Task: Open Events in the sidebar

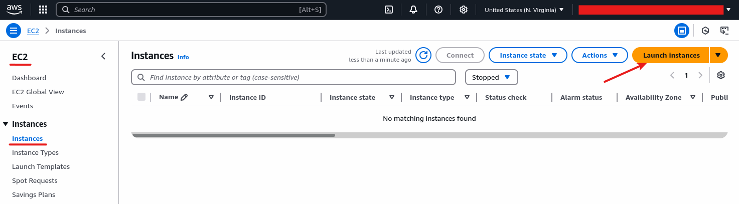Action: click(x=23, y=106)
